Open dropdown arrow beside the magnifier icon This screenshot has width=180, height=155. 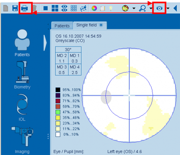coord(151,8)
